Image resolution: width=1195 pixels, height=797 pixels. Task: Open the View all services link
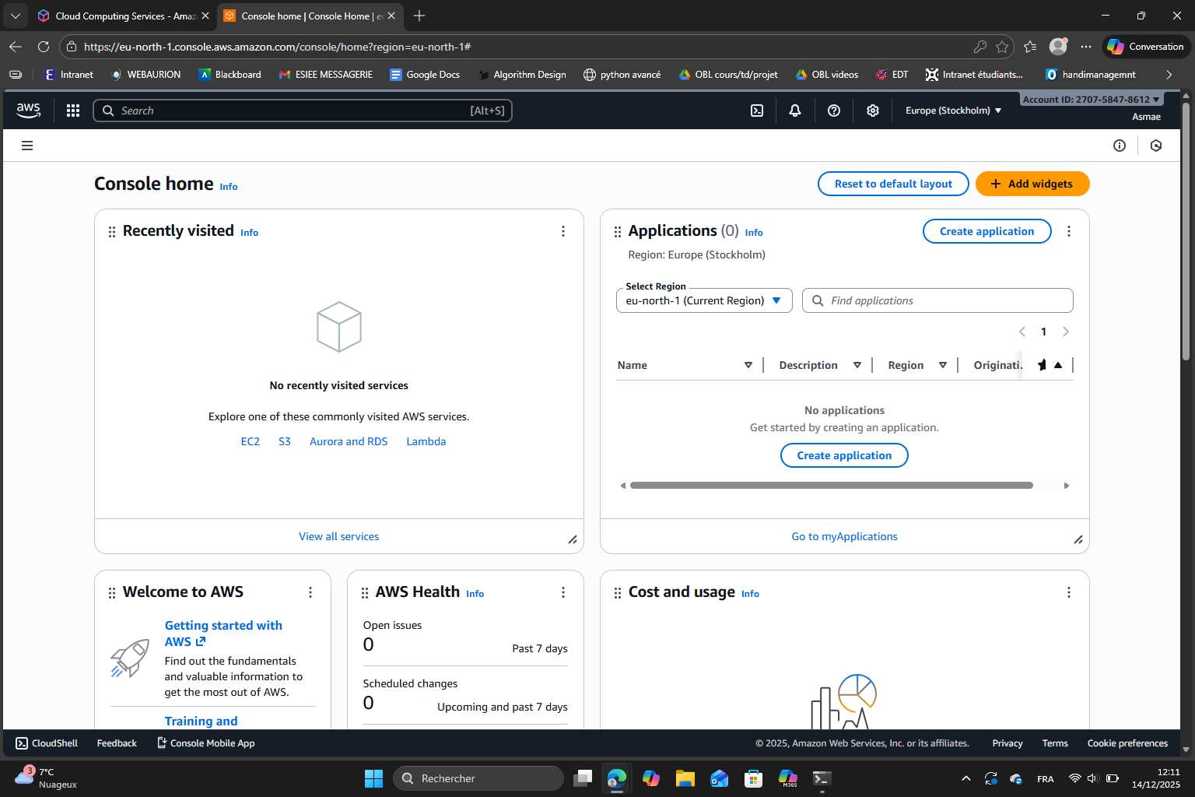pos(338,536)
